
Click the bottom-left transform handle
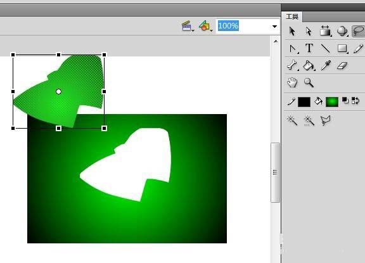13,128
